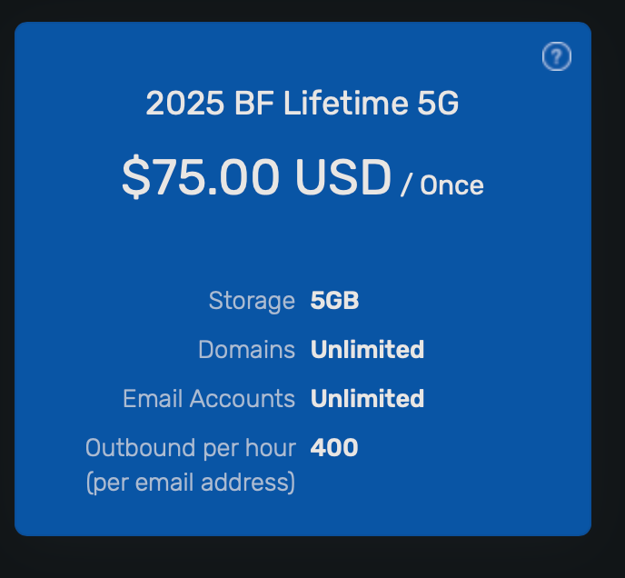Click the Outbound per hour label

coord(191,448)
